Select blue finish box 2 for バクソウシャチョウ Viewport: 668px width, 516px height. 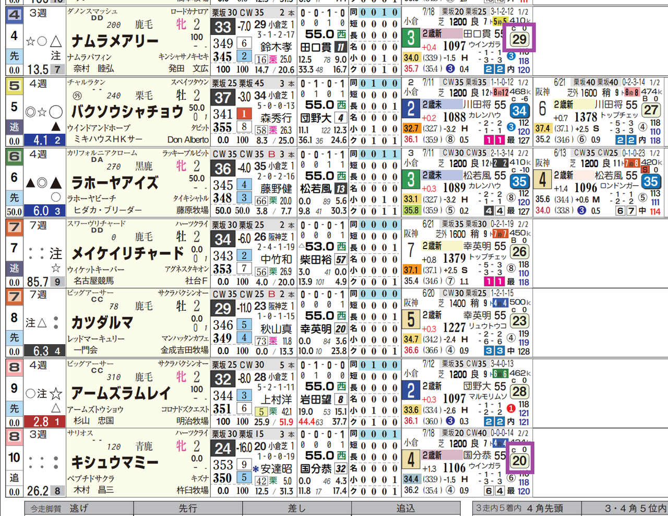click(x=411, y=109)
